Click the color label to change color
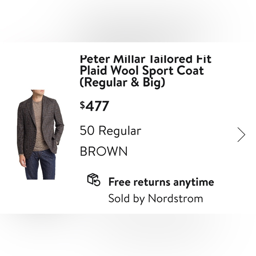 (x=103, y=151)
